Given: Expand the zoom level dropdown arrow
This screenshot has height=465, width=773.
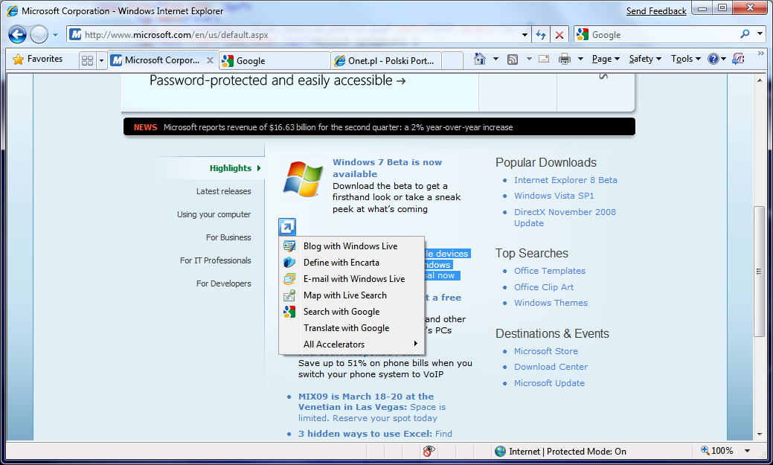Looking at the screenshot, I should (x=748, y=451).
